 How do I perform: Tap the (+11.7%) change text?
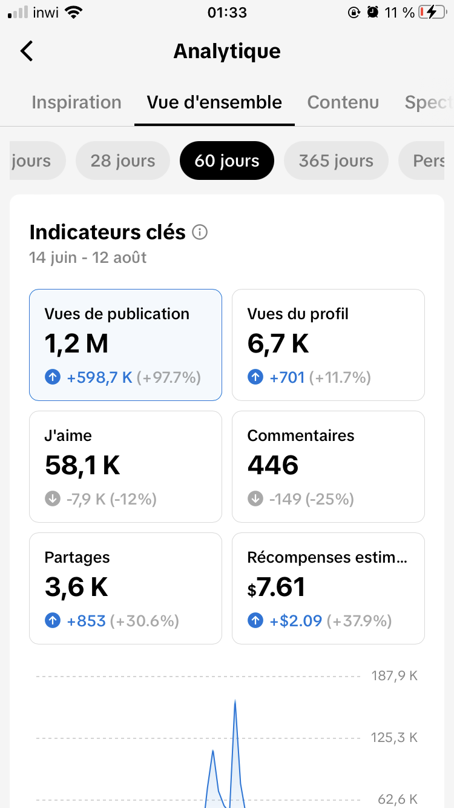(x=340, y=377)
